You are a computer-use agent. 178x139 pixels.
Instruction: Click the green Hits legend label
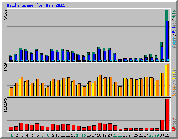[174, 14]
